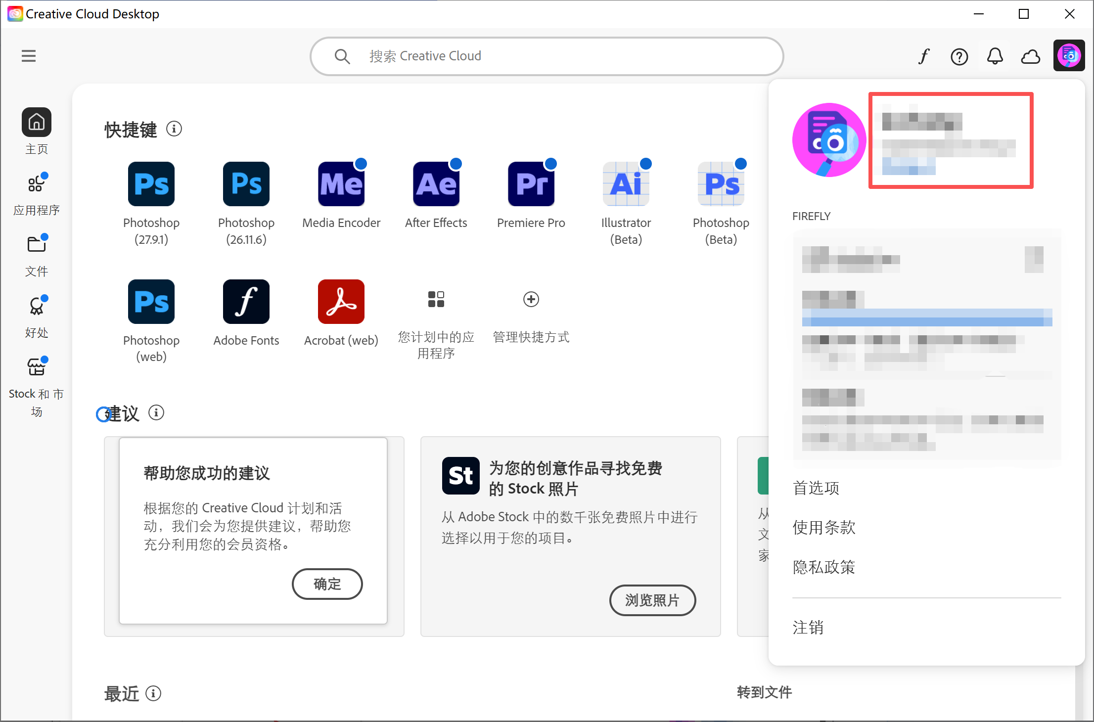This screenshot has width=1094, height=722.
Task: Close the Creative Cloud Desktop window
Action: pyautogui.click(x=1069, y=14)
